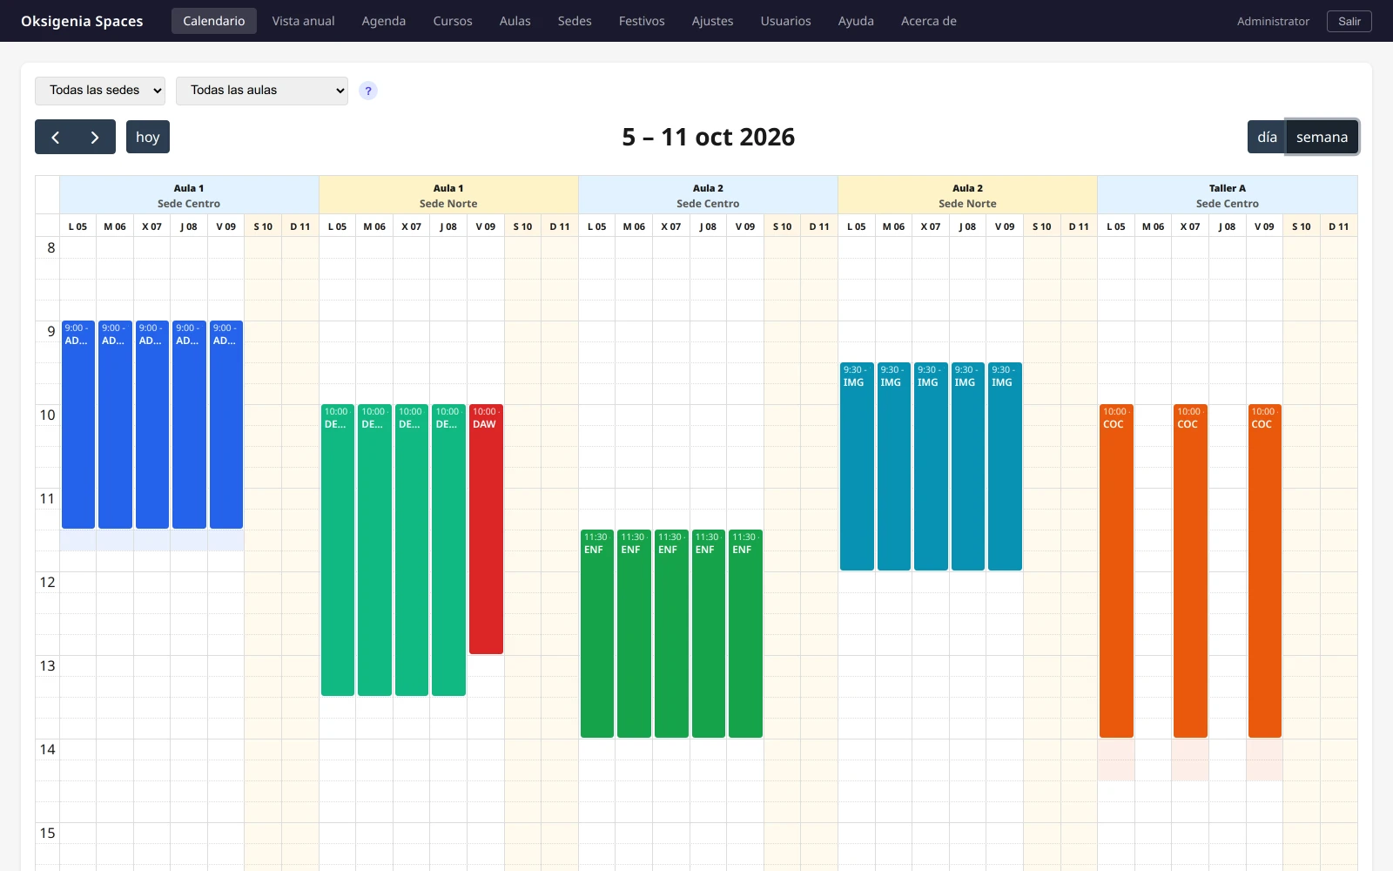
Task: Click the 5 – 11 oct 2026 title
Action: pyautogui.click(x=708, y=137)
